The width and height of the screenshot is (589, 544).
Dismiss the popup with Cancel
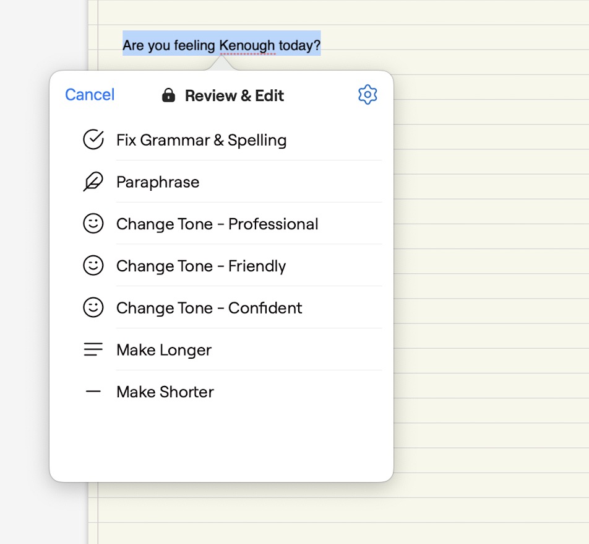pyautogui.click(x=90, y=95)
